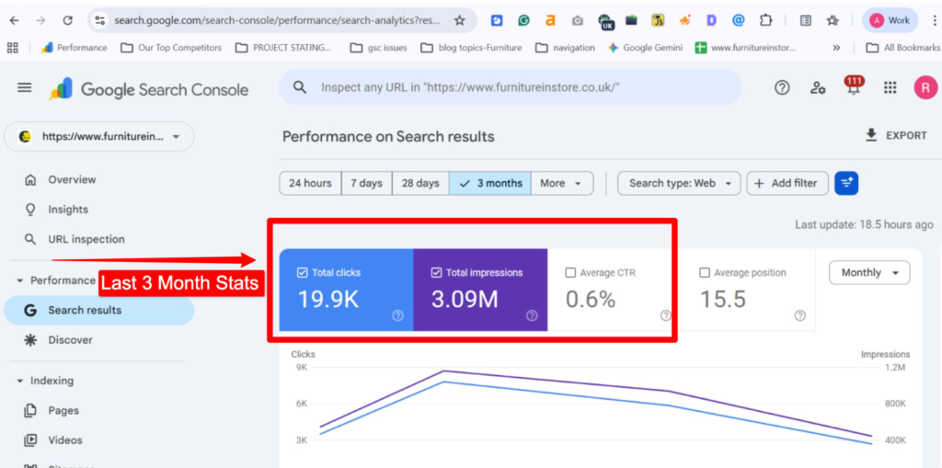
Task: Select the 24 hours date range
Action: pos(310,183)
